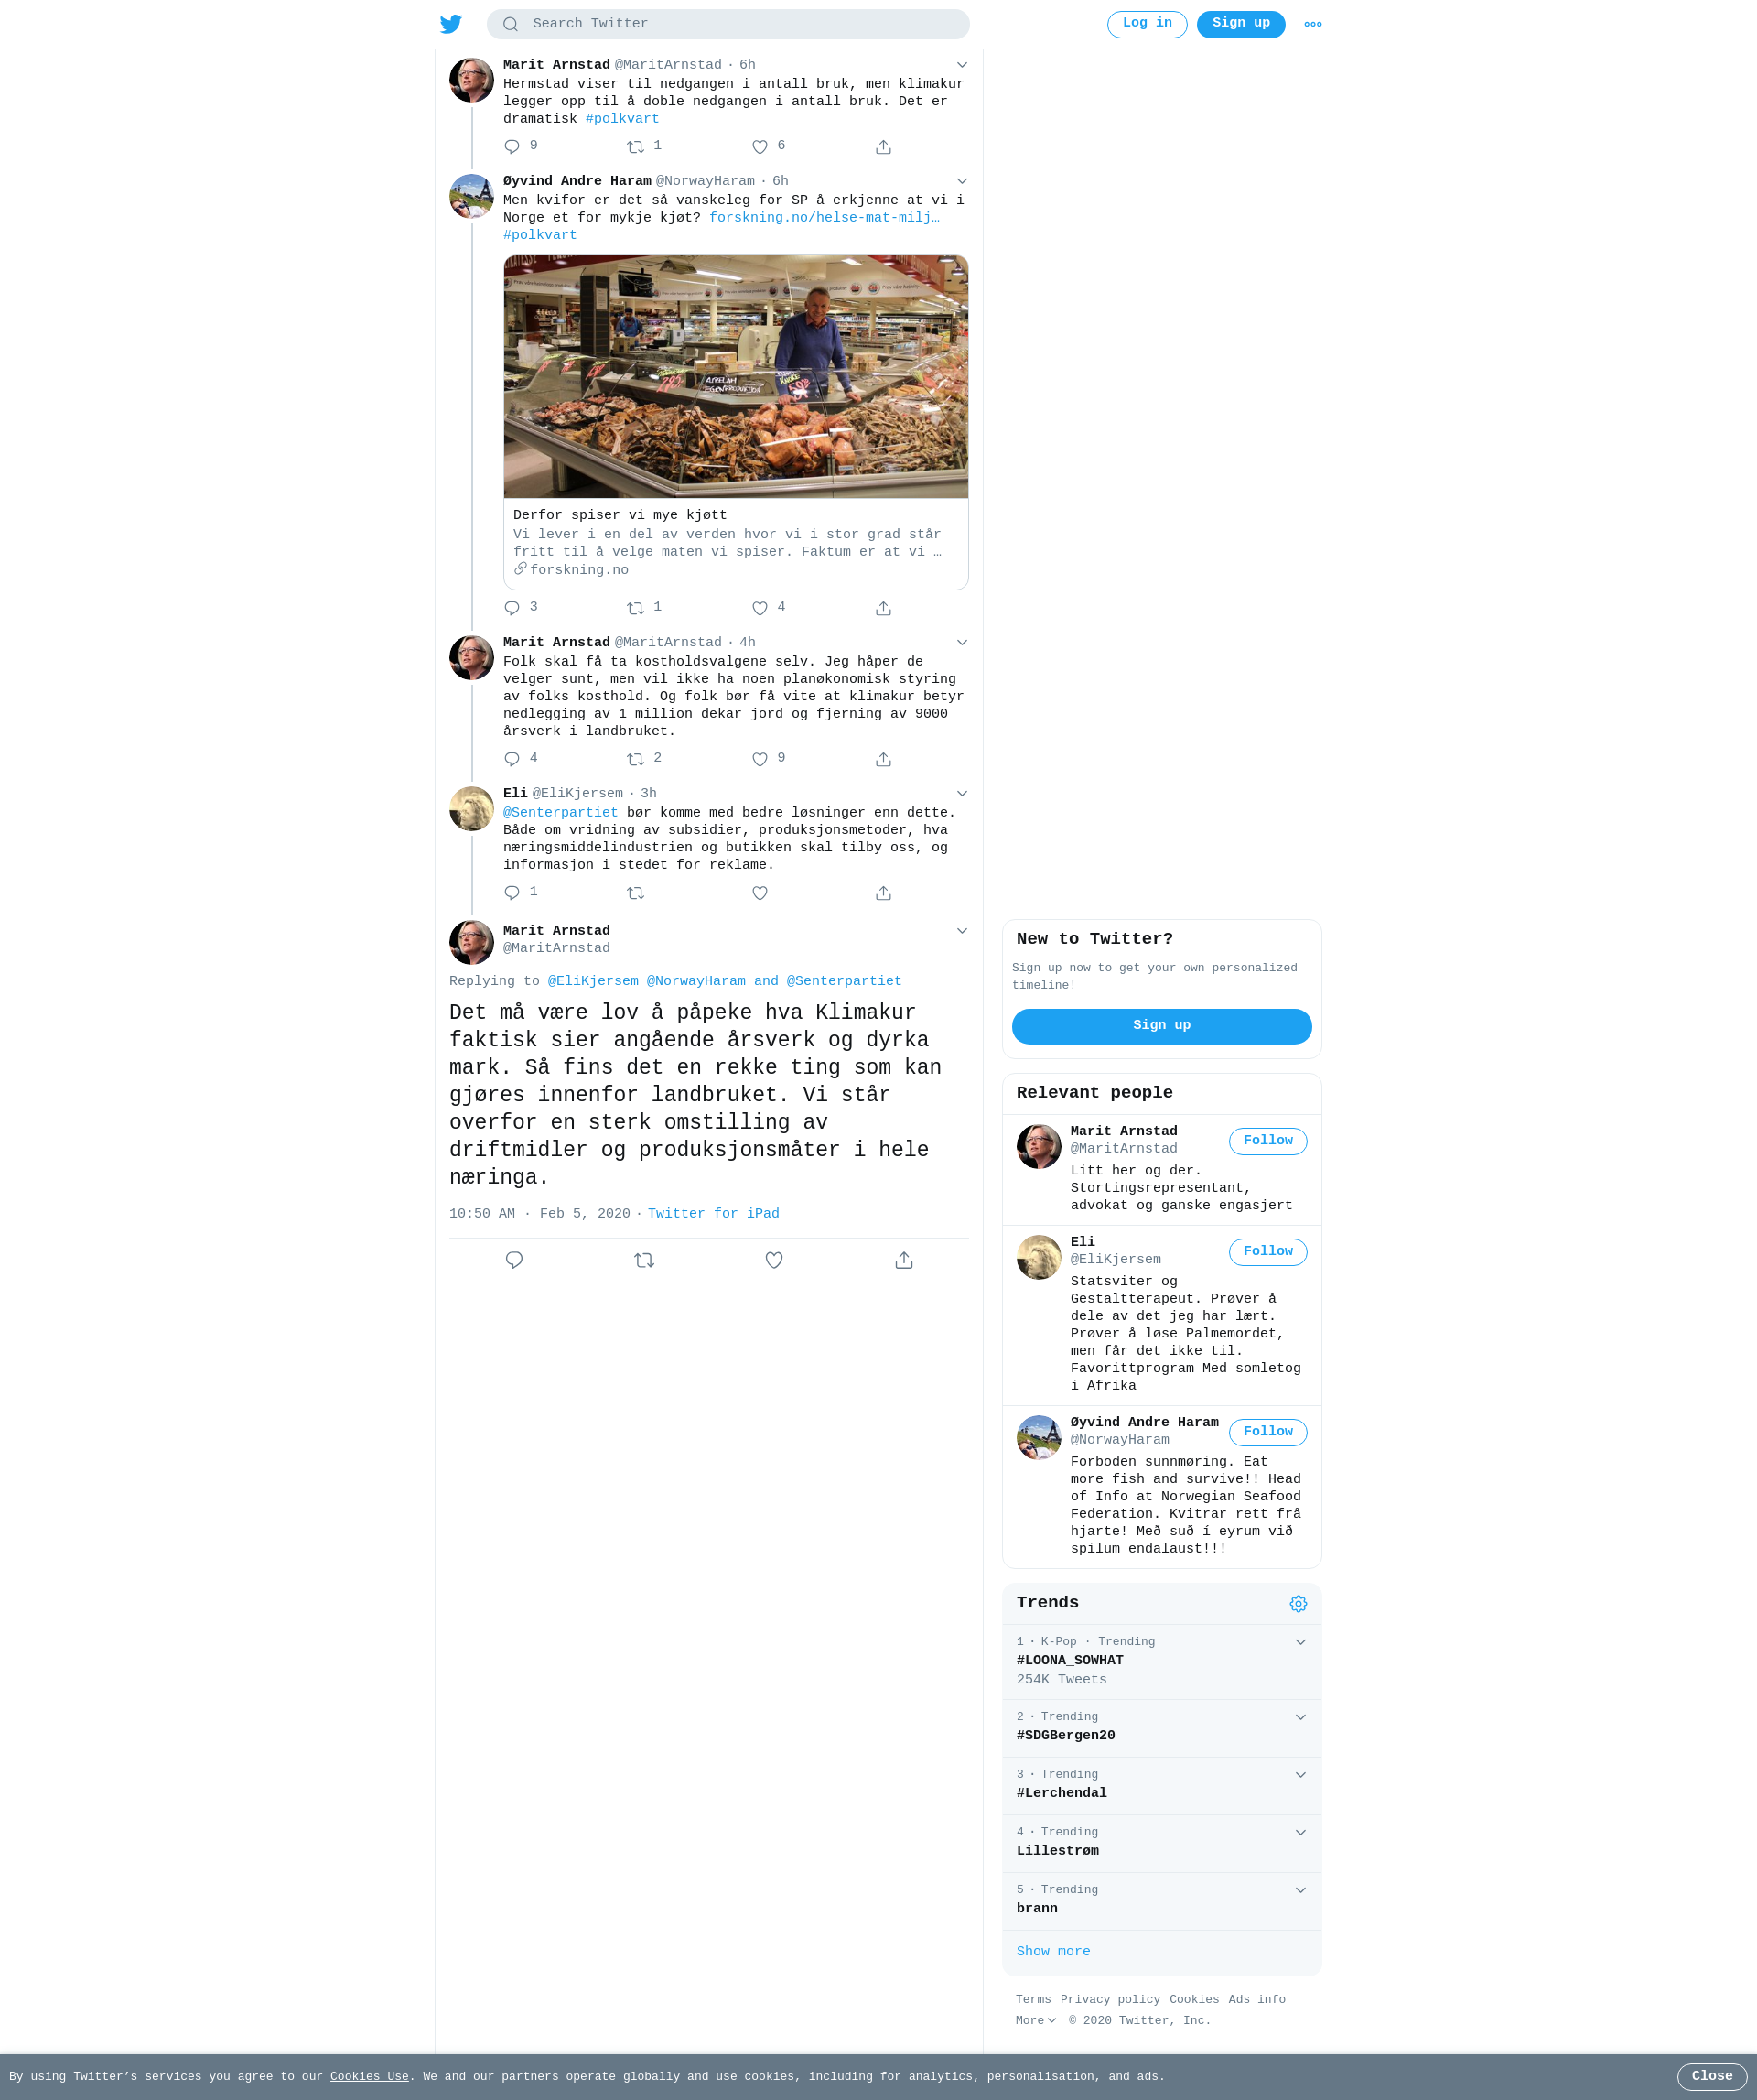Follow Marit Arnstad in Relevant people
The width and height of the screenshot is (1757, 2100).
[1267, 1141]
